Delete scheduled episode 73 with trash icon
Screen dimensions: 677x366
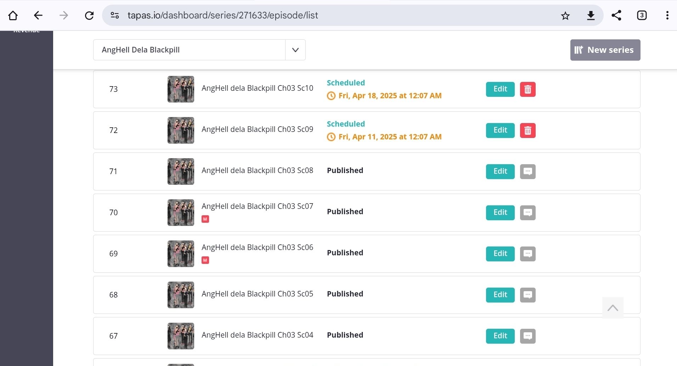(528, 89)
